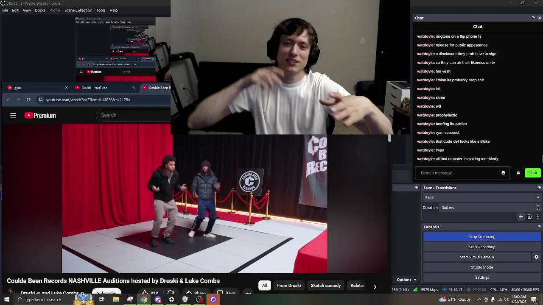Open the OBS File menu
This screenshot has height=305, width=543.
pos(5,10)
